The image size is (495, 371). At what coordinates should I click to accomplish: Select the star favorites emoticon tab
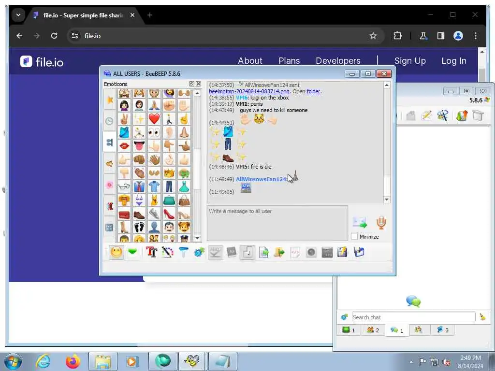110,100
